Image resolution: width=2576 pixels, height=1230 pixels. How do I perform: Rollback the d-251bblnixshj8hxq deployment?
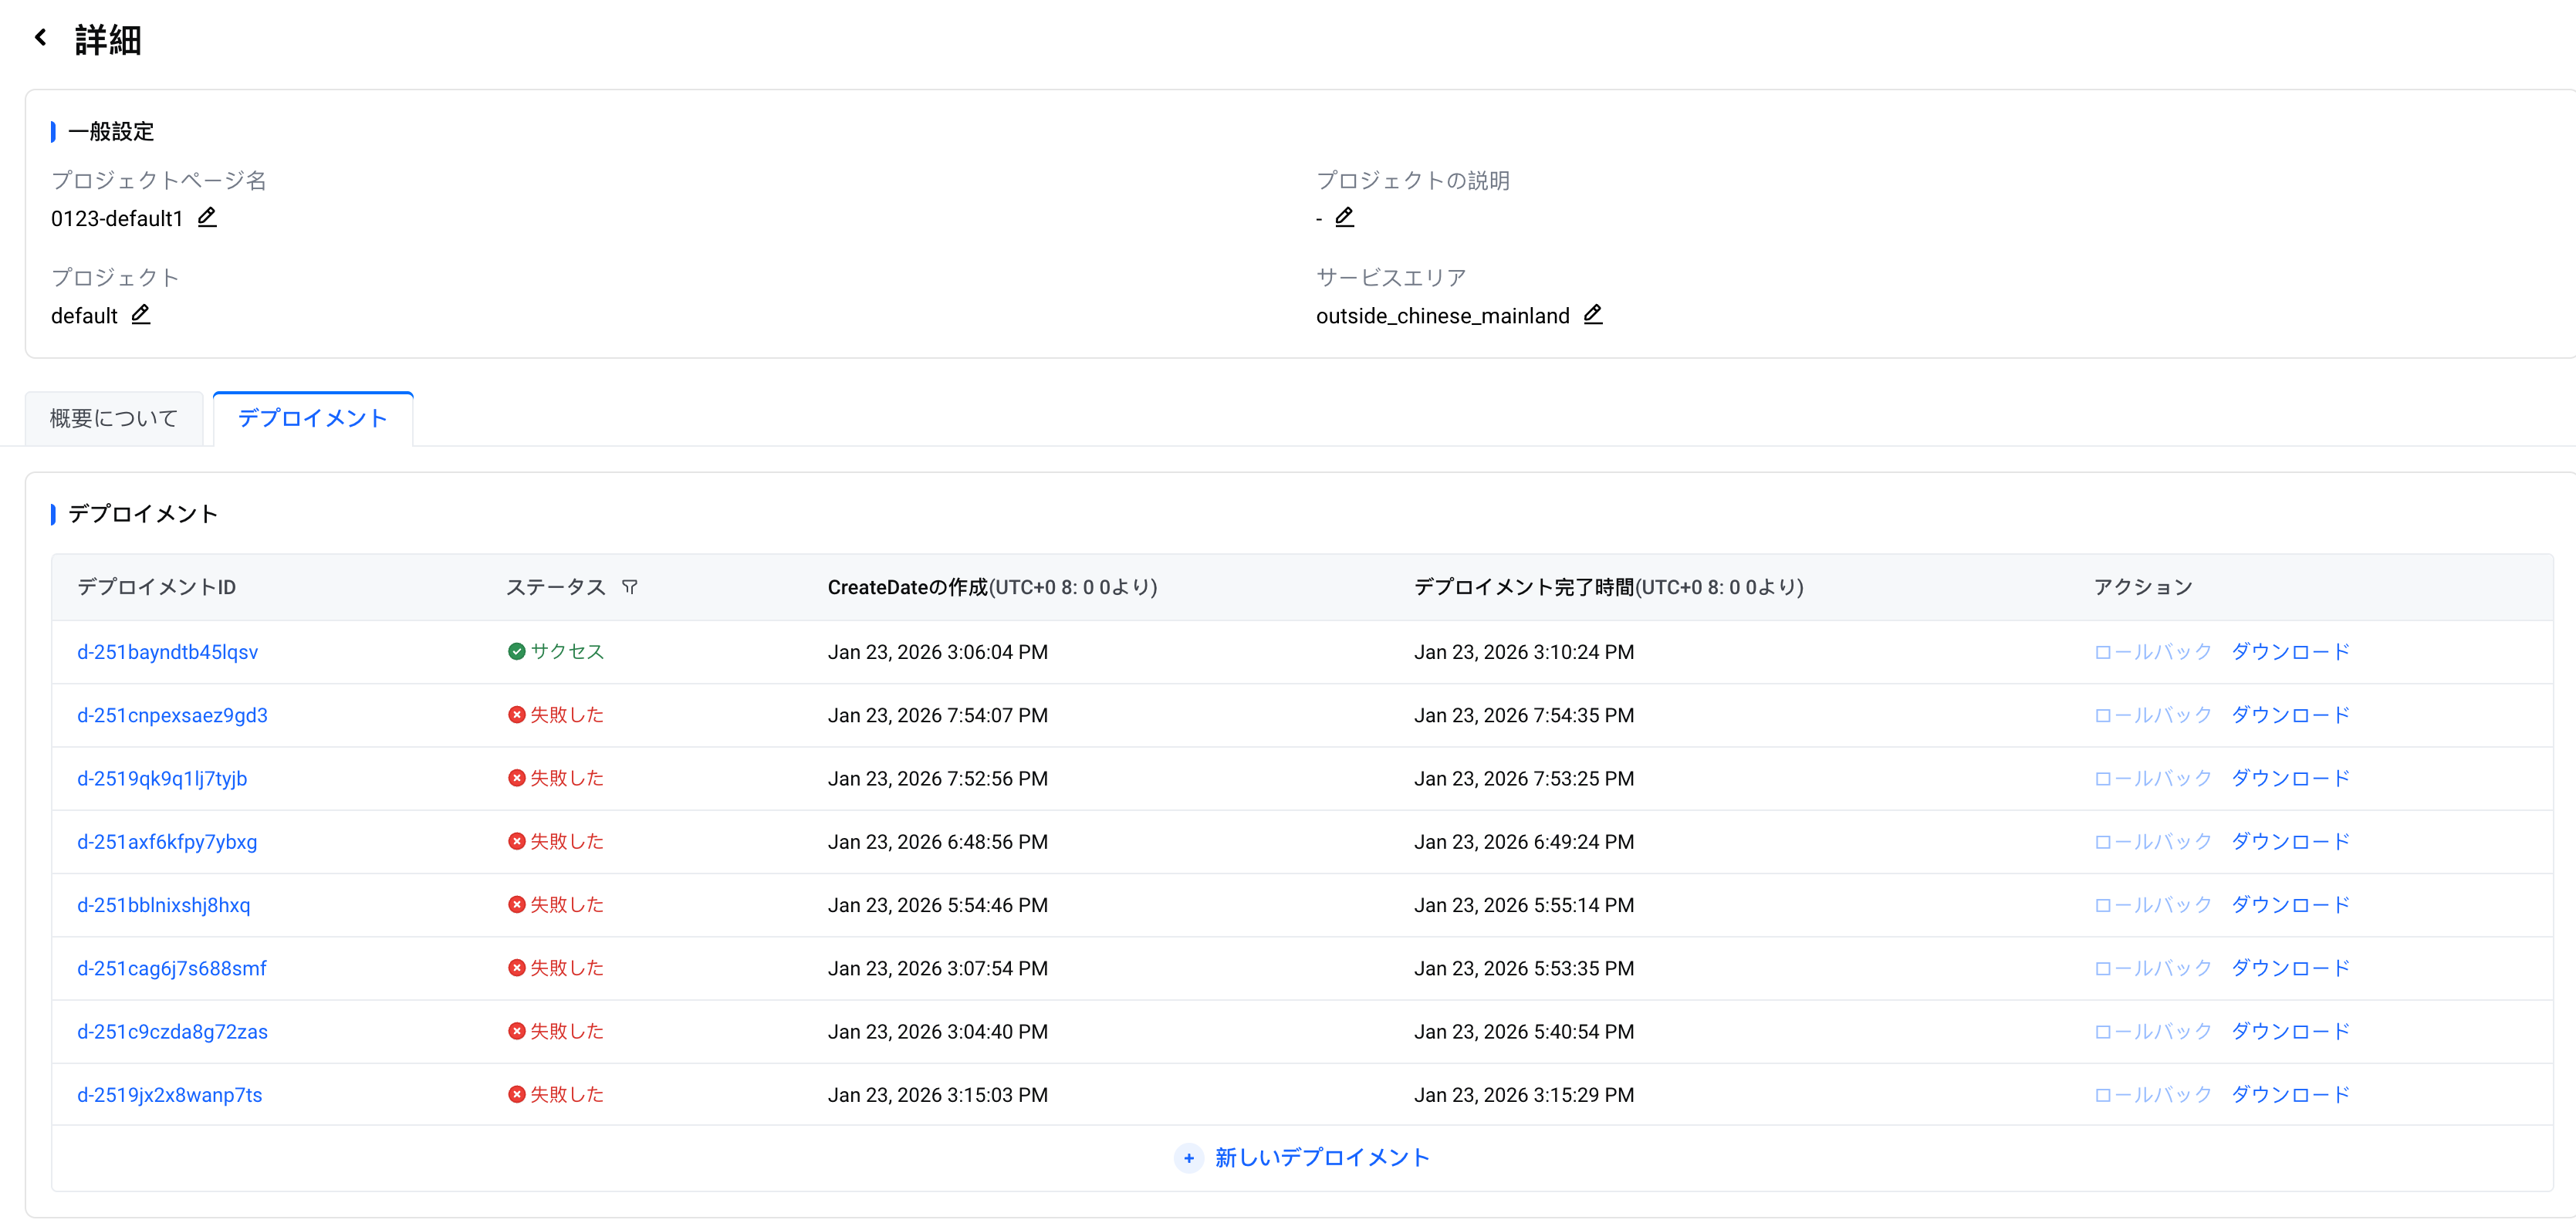pos(2153,905)
